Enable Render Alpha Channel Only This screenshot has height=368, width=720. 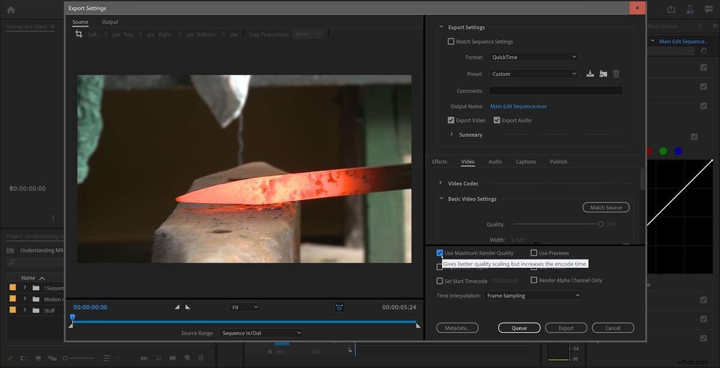[533, 280]
